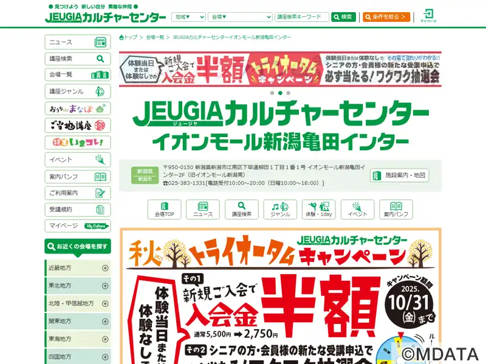Expand the 北陸・甲信越地方 region

pyautogui.click(x=78, y=303)
